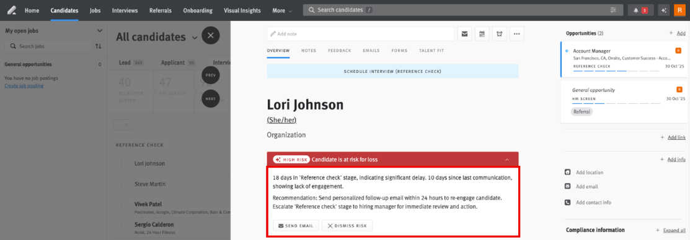Click the Add info link
Image resolution: width=690 pixels, height=240 pixels.
(676, 159)
